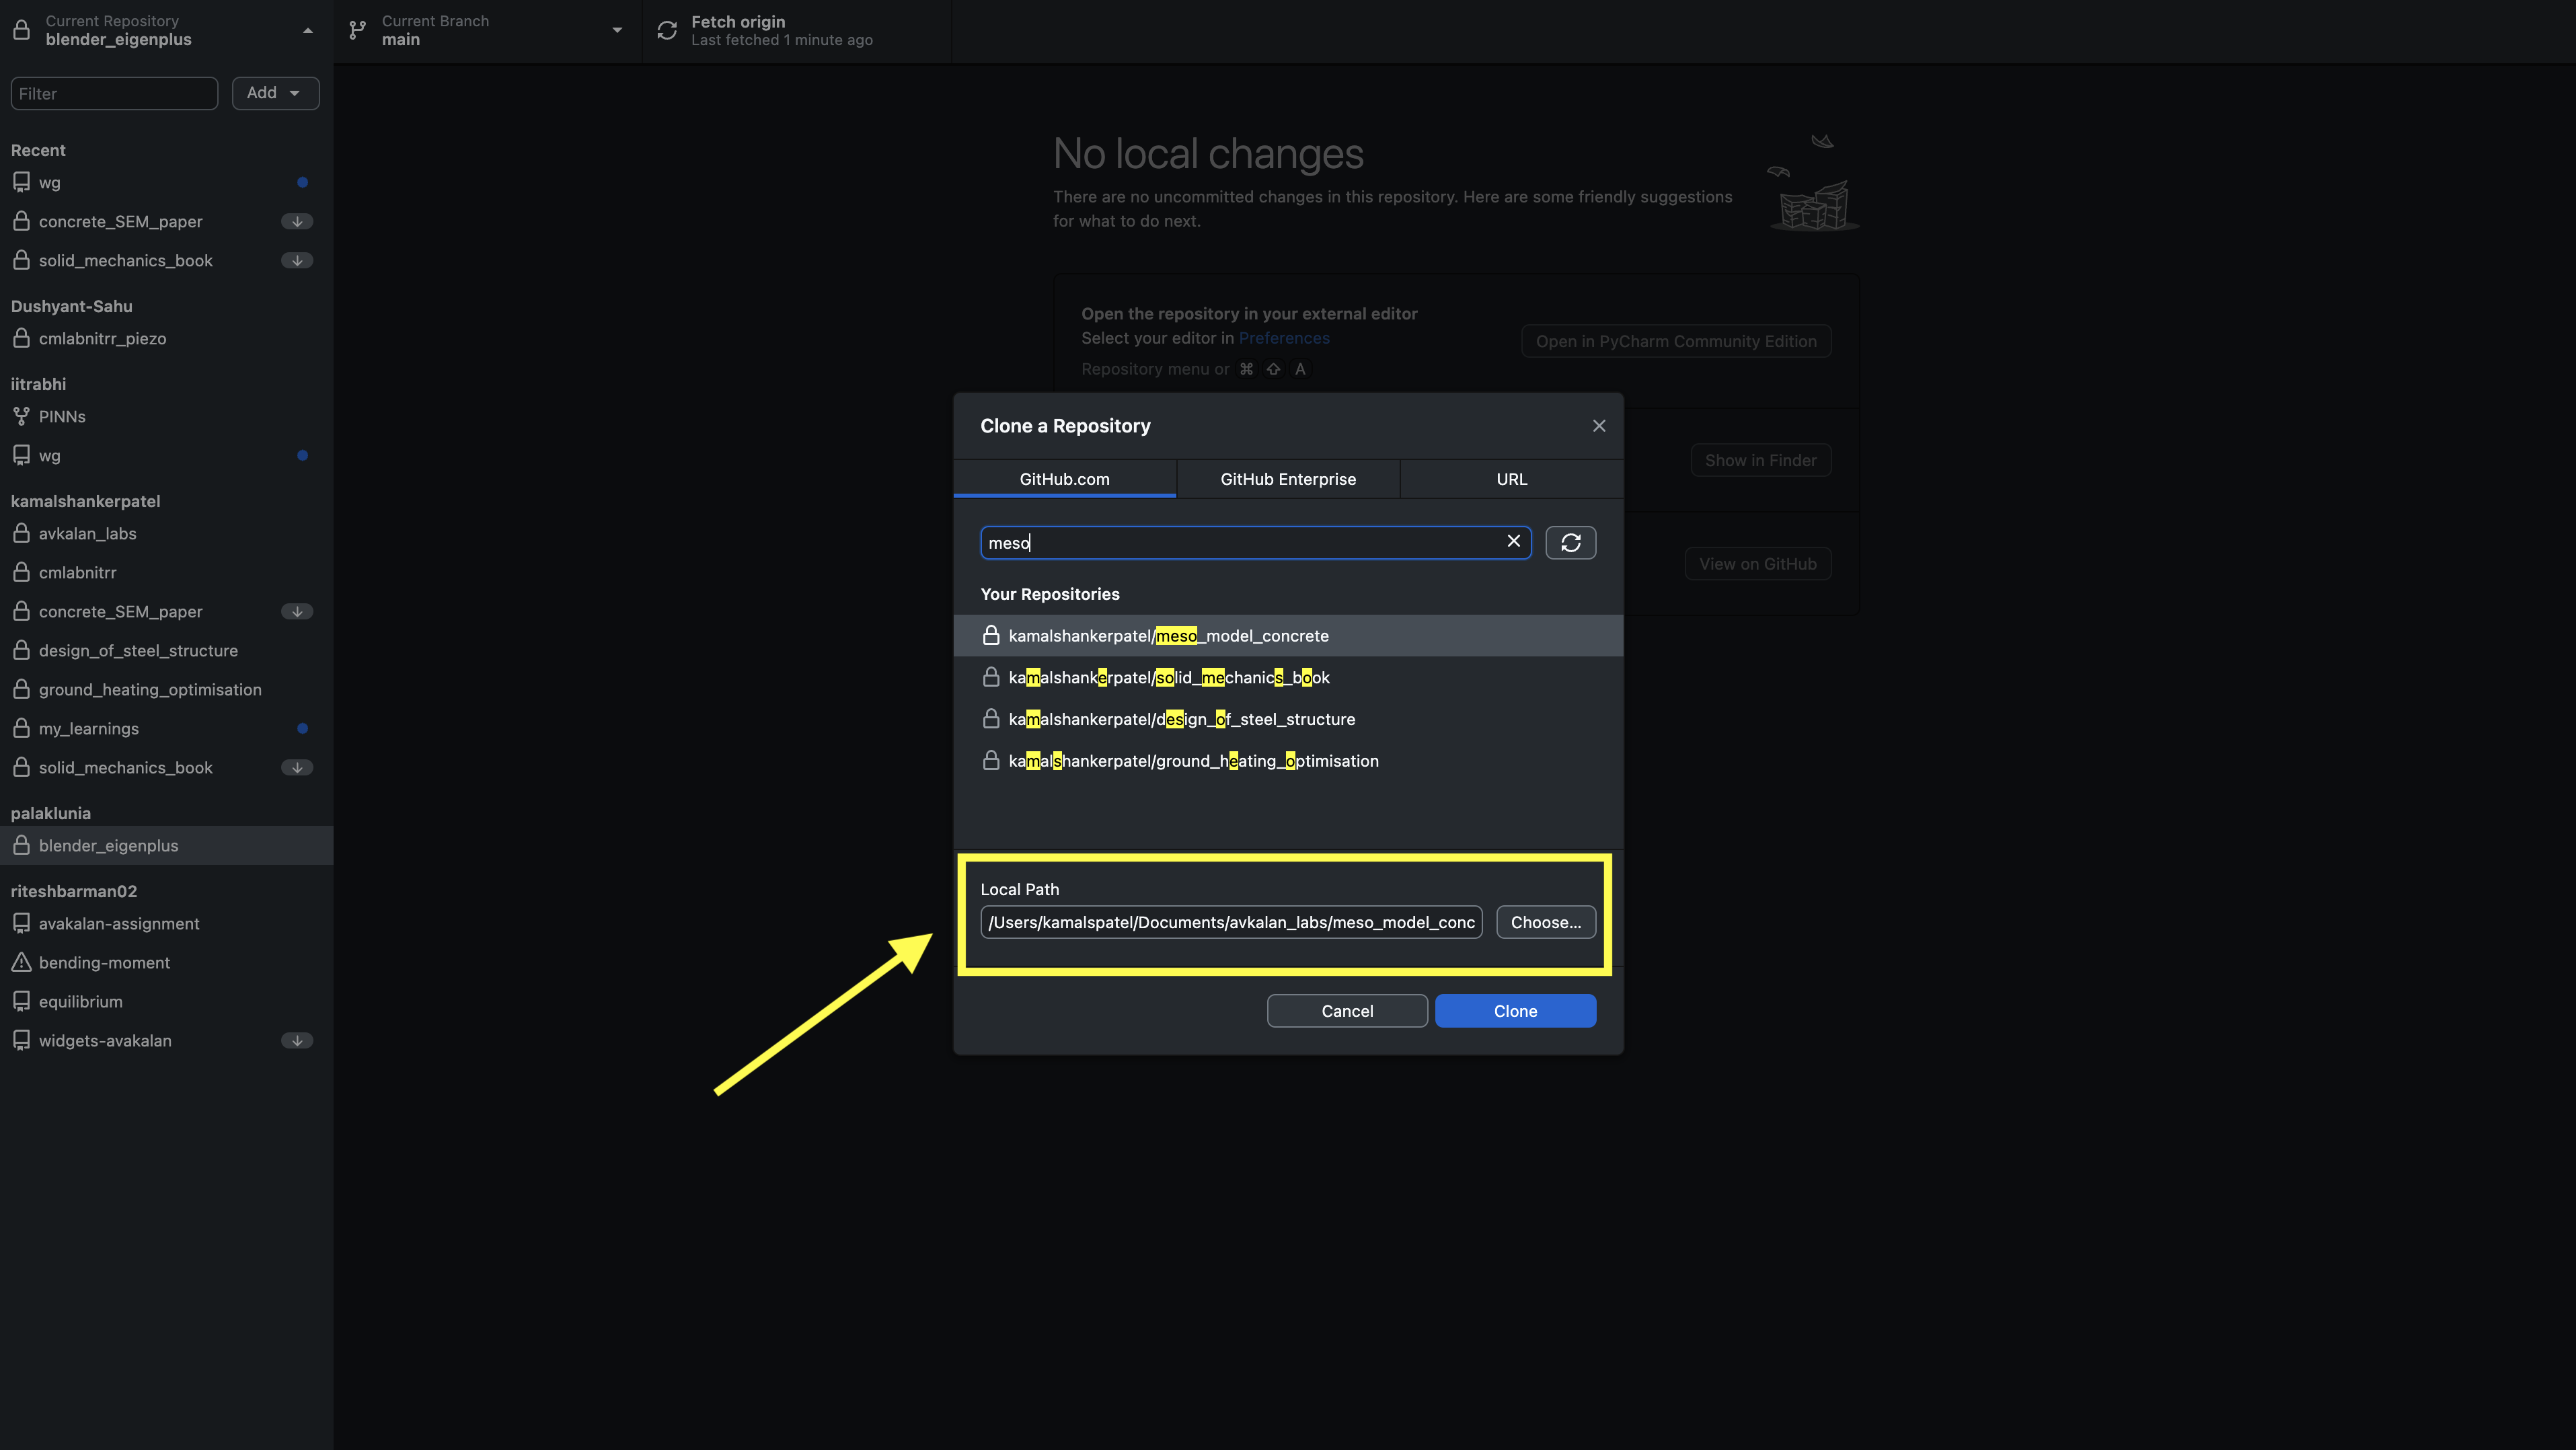2576x1450 pixels.
Task: Click the warning icon beside bending-moment
Action: tap(21, 962)
